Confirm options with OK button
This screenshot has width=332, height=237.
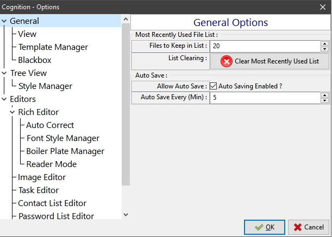coord(265,227)
